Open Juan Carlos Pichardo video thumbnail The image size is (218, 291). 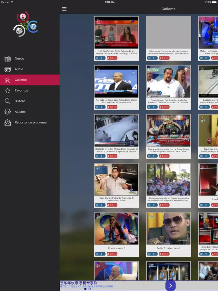(x=117, y=180)
